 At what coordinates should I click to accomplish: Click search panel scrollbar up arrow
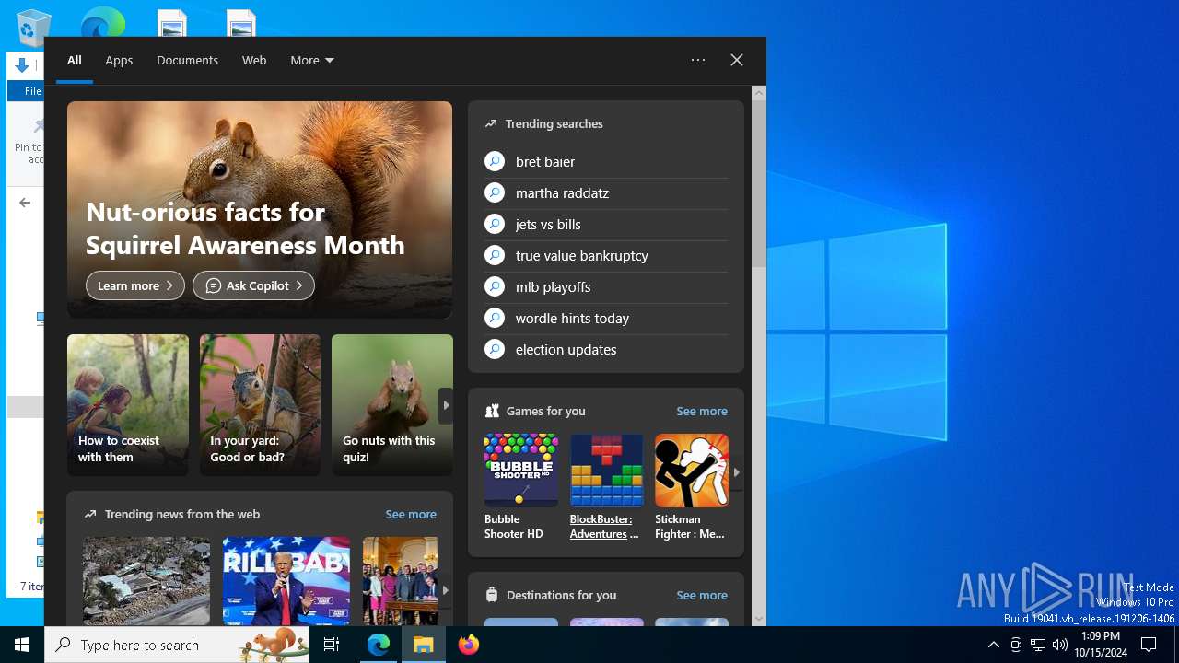pyautogui.click(x=759, y=92)
